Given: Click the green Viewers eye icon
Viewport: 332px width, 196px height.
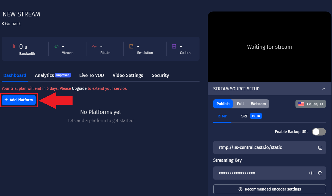Looking at the screenshot, I should point(56,46).
